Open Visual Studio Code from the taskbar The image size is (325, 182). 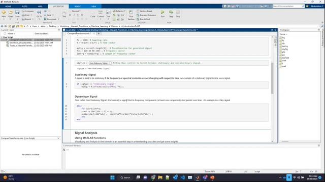click(x=183, y=177)
